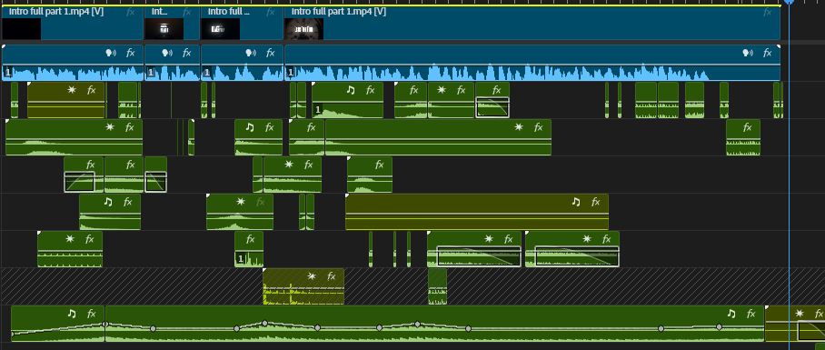Click fx badge on second blue audio clip
Image resolution: width=825 pixels, height=350 pixels.
click(187, 53)
